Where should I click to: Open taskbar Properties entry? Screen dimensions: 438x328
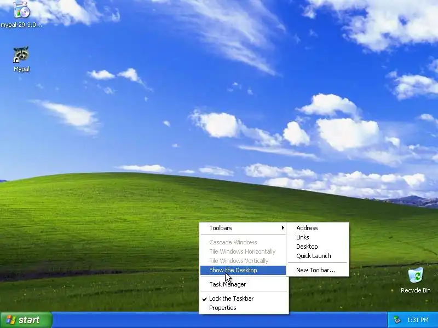(x=243, y=308)
